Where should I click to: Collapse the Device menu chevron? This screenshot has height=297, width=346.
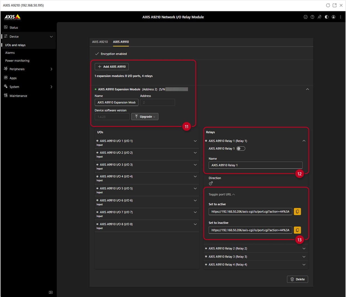click(x=51, y=37)
